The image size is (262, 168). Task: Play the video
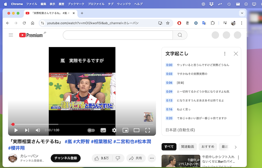click(16, 130)
